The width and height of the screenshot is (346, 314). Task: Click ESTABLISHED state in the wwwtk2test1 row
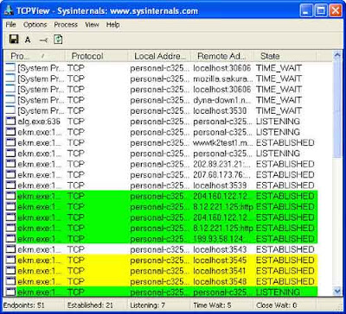(285, 142)
